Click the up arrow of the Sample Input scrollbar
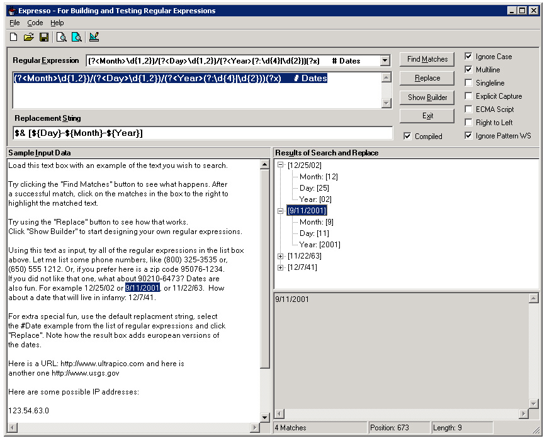This screenshot has width=547, height=441. click(x=265, y=164)
